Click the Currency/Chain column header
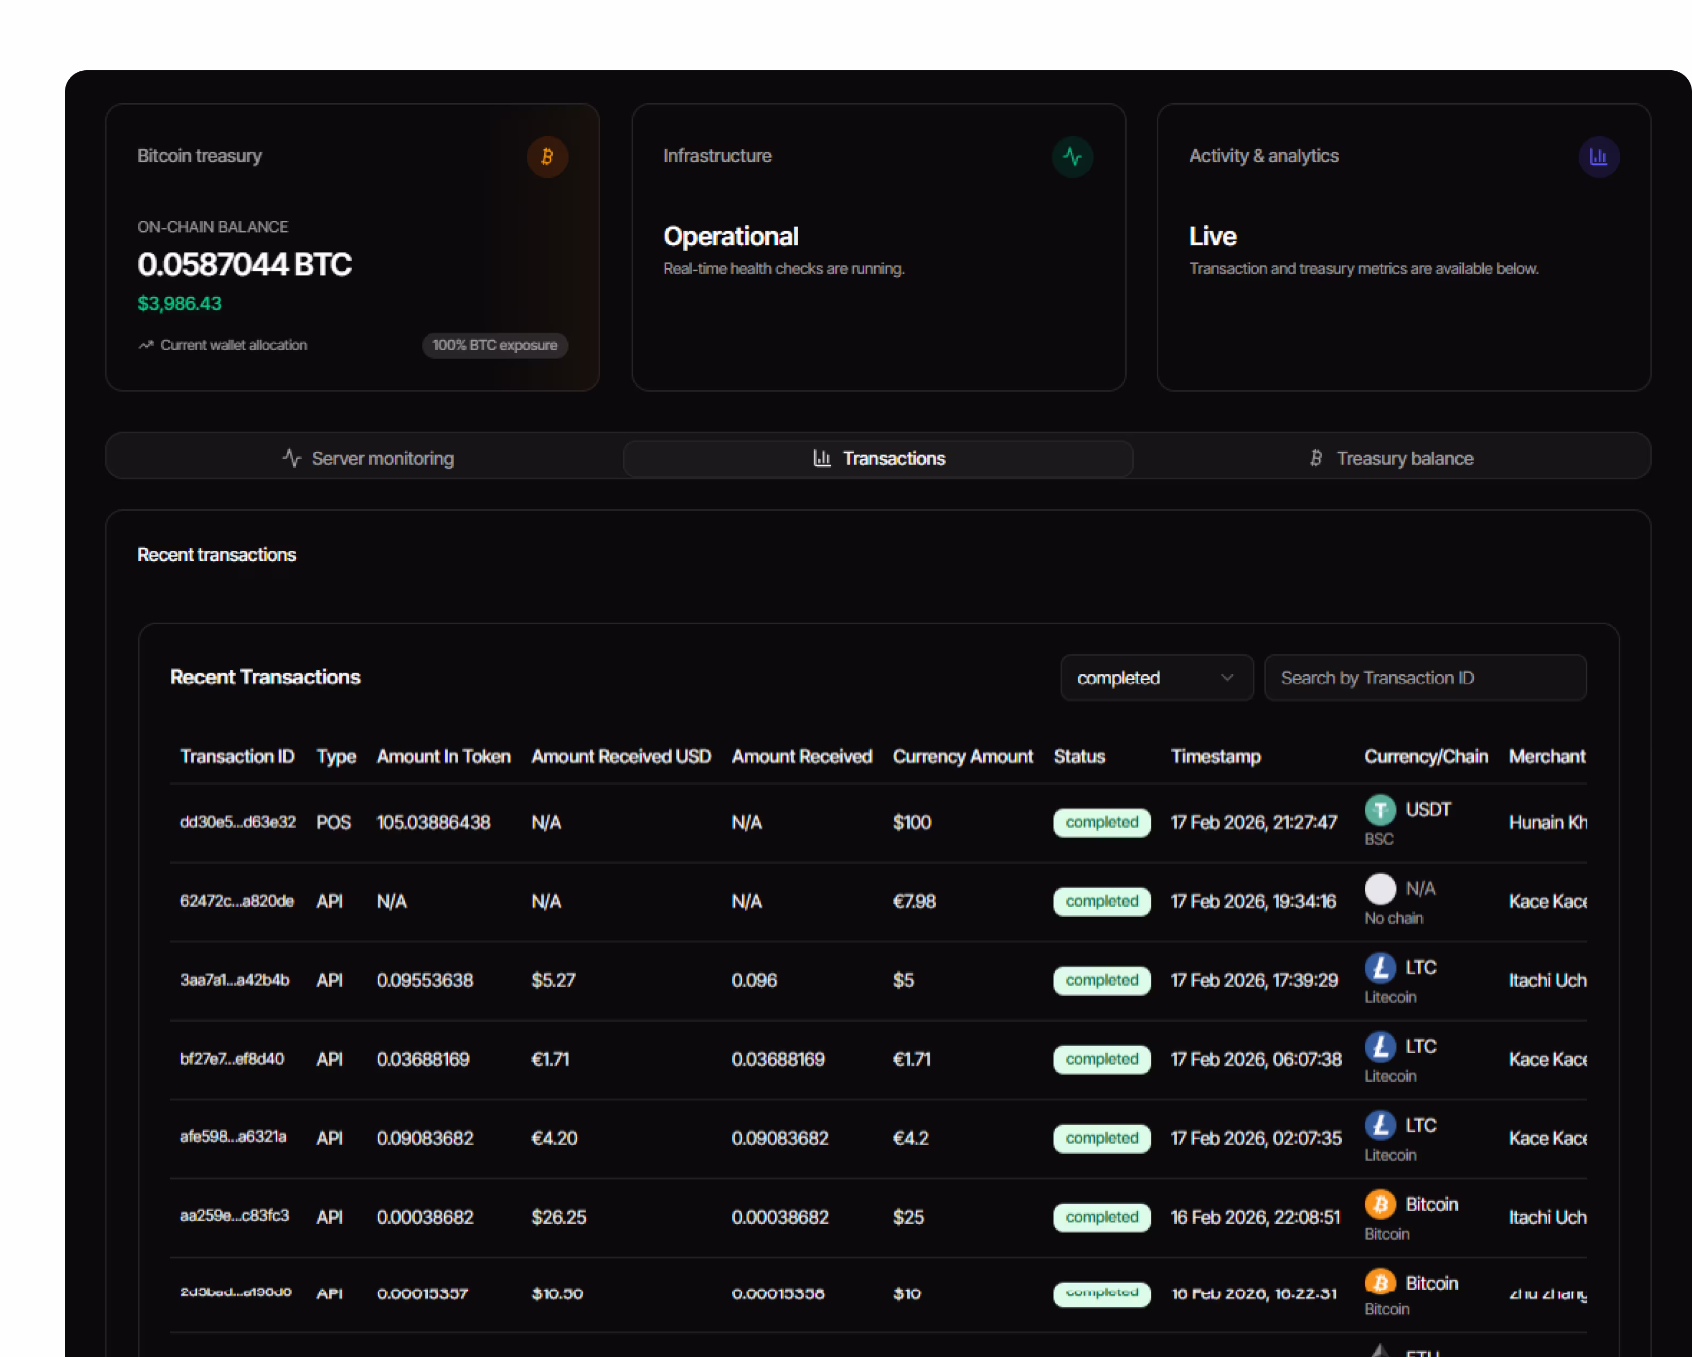 [x=1426, y=757]
